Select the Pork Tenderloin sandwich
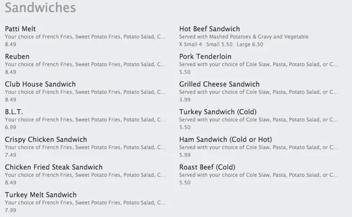Image resolution: width=352 pixels, height=217 pixels. click(205, 56)
